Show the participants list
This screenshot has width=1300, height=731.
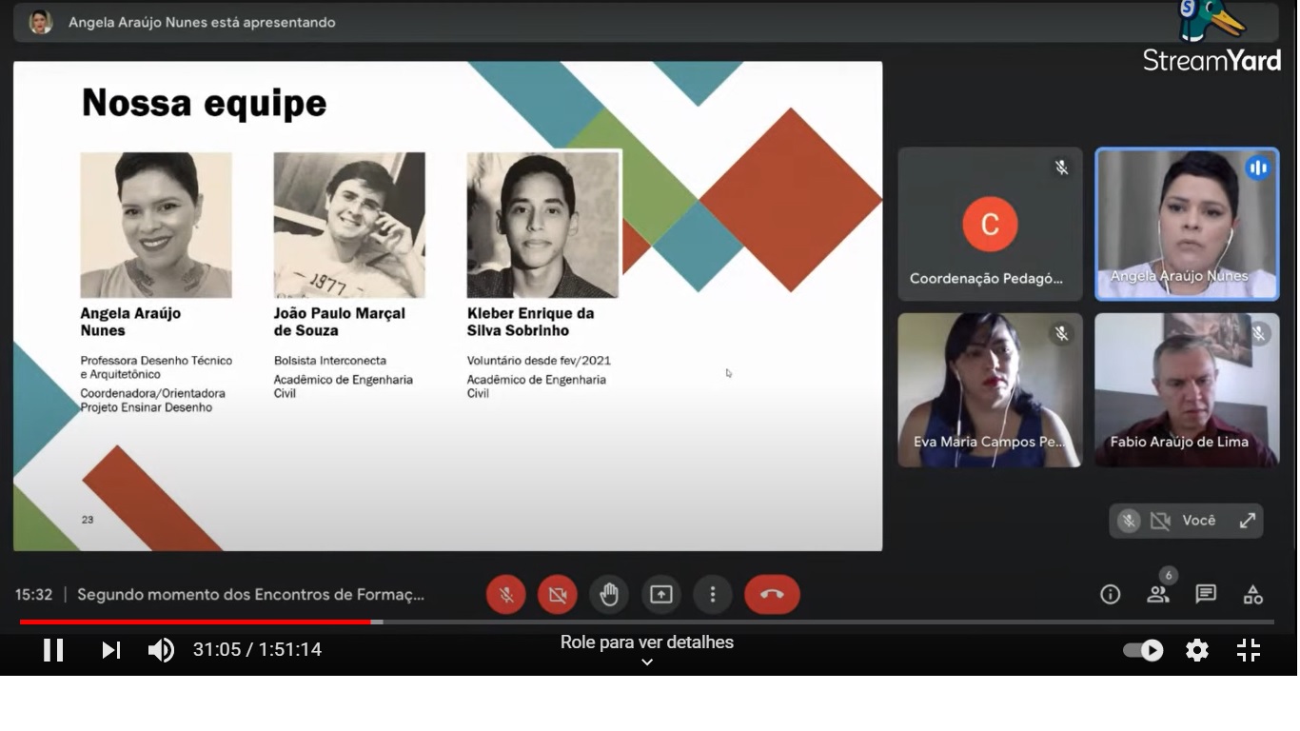(x=1158, y=595)
